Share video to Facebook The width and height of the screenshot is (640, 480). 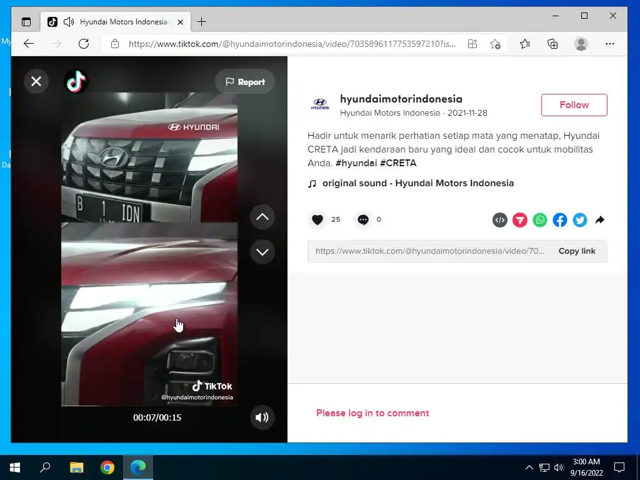tap(559, 220)
